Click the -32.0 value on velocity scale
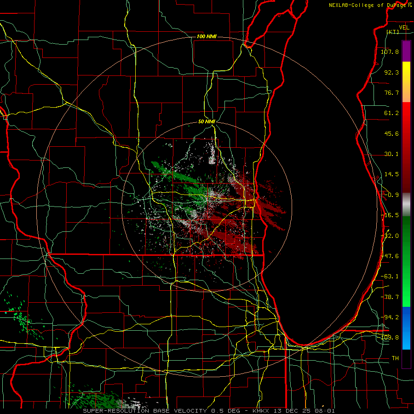 pos(390,236)
